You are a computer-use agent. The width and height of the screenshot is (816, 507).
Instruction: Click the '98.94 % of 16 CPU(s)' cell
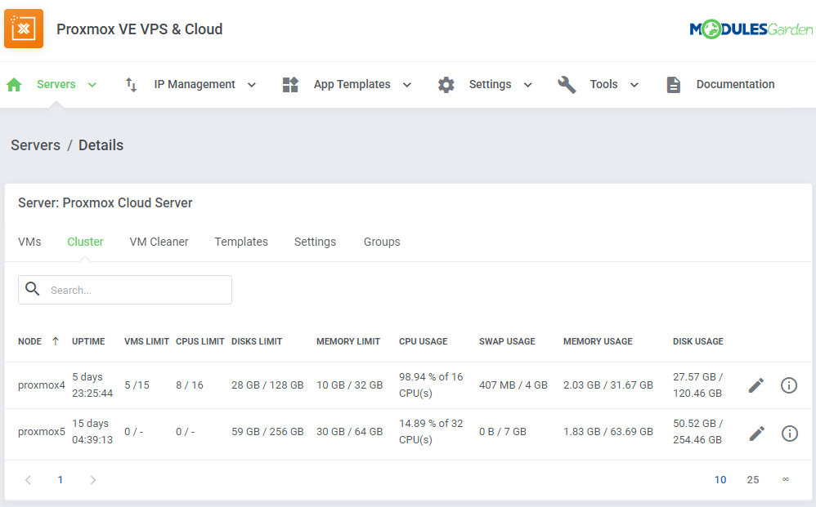[x=431, y=385]
